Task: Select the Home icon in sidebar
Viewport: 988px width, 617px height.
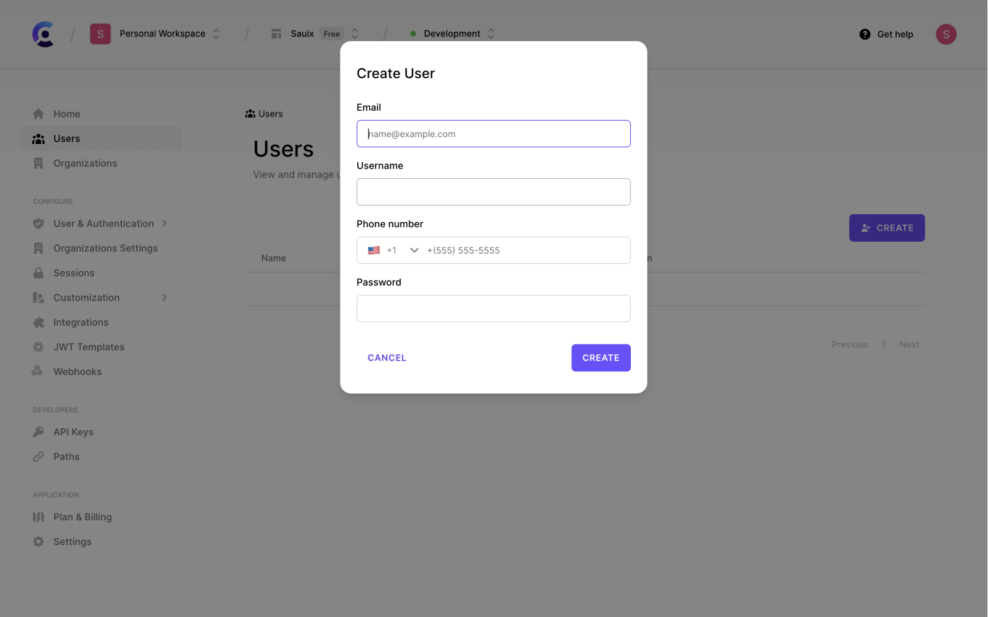Action: click(38, 114)
